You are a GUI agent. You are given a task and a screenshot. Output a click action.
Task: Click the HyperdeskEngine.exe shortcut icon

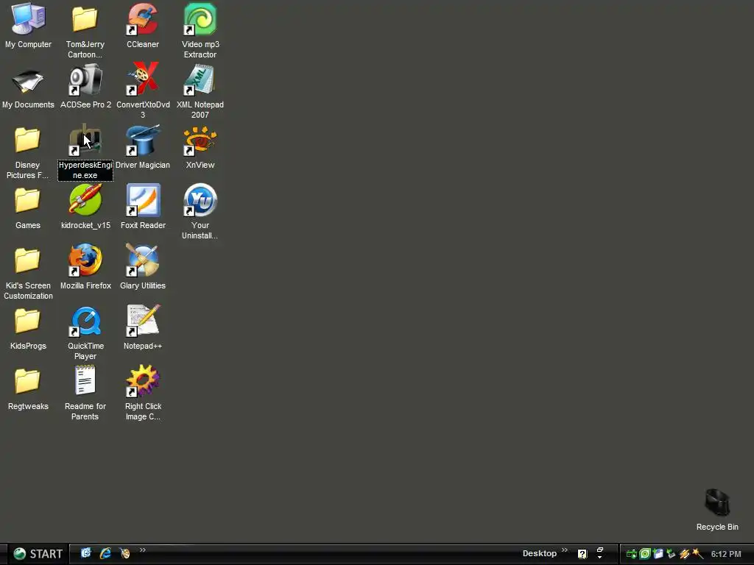pyautogui.click(x=85, y=140)
